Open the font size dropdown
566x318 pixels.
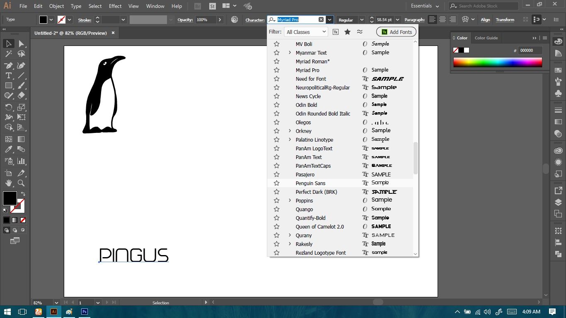[x=398, y=19]
